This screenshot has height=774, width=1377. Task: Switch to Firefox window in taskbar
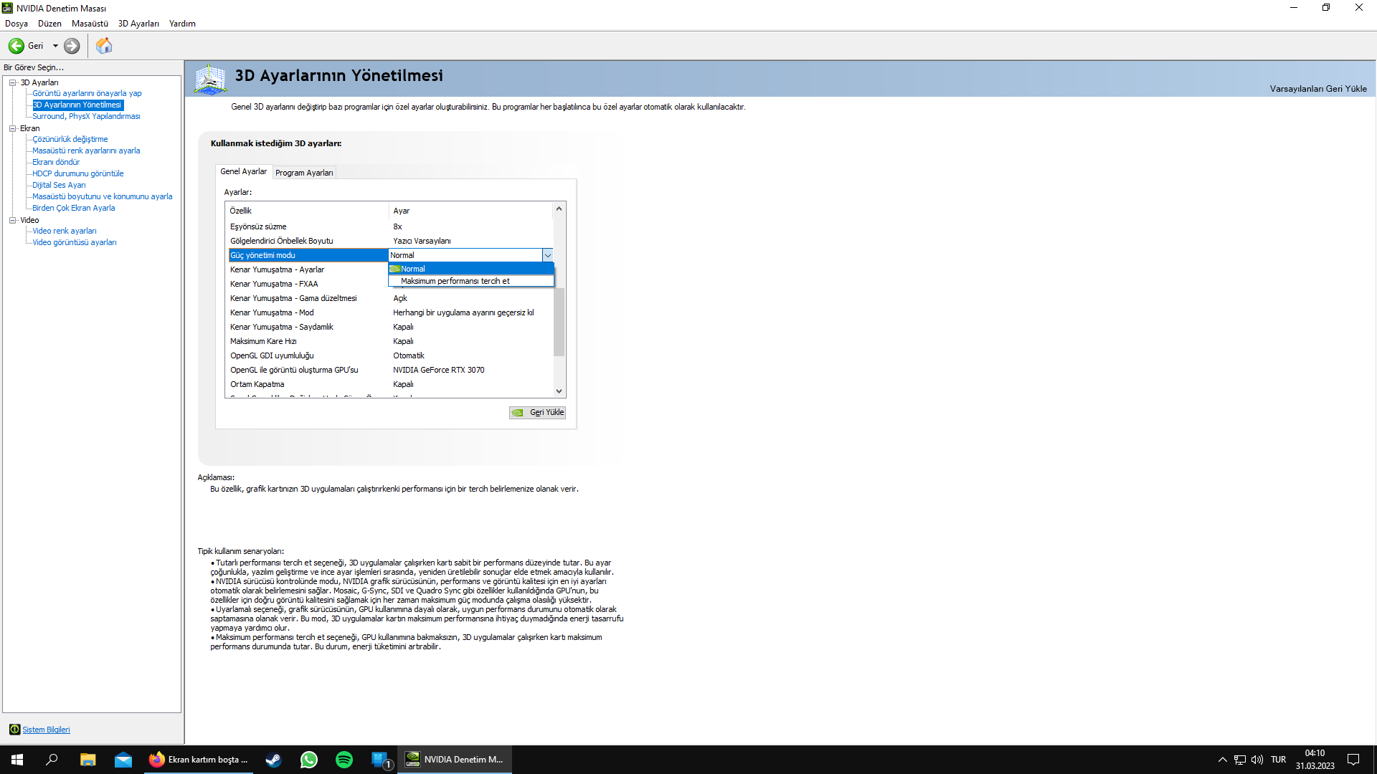(199, 760)
